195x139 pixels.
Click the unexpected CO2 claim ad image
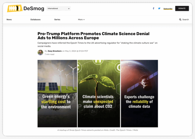point(99,94)
